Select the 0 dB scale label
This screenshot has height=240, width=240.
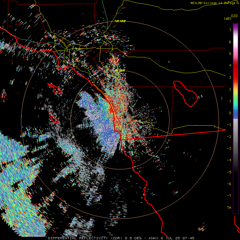coord(230,113)
